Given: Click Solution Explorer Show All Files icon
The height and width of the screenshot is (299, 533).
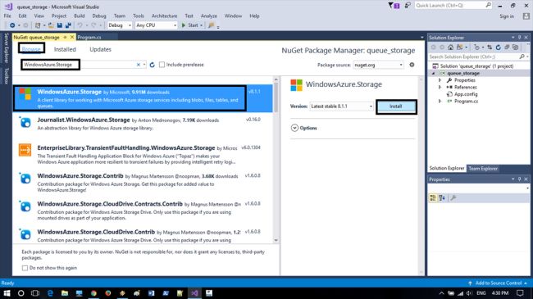Looking at the screenshot, I should point(515,48).
